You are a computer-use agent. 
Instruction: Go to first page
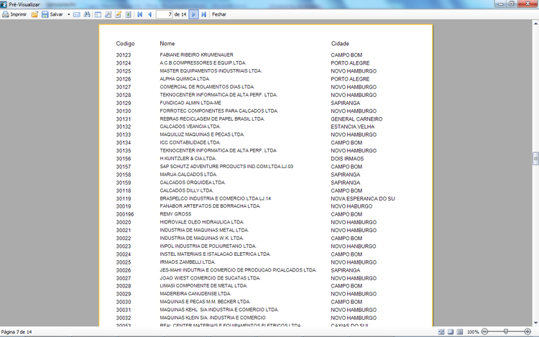point(140,14)
